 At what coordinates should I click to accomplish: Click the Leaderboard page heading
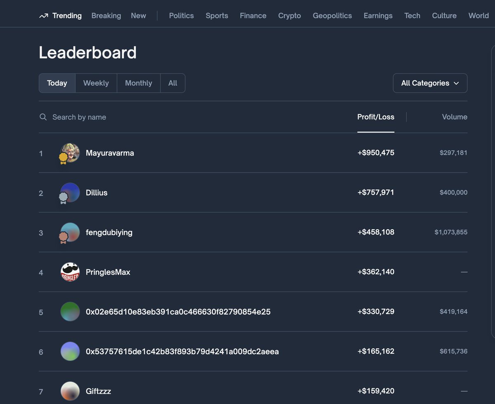[87, 53]
